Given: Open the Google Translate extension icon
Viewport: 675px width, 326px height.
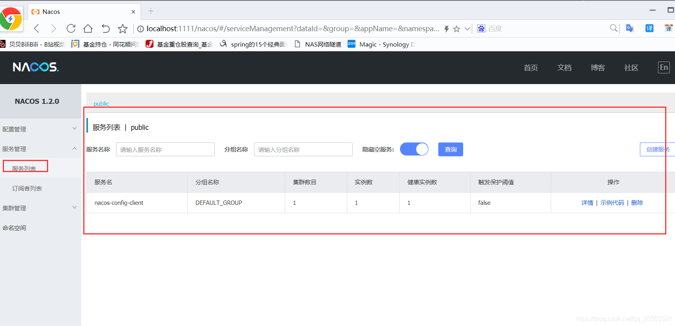Looking at the screenshot, I should [x=630, y=28].
